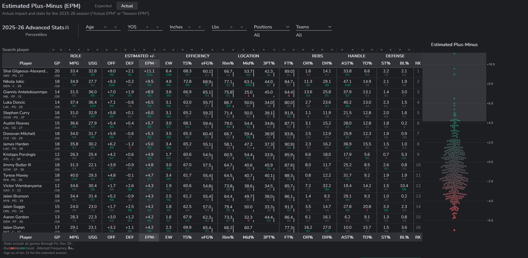The image size is (528, 258).
Task: Open stats settings sliders icon beside Advanced Stats
Action: click(67, 28)
